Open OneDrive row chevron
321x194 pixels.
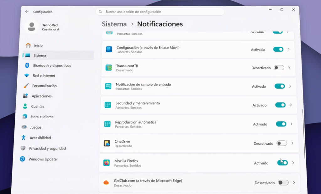292,143
